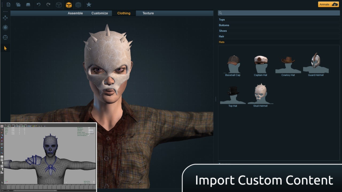The width and height of the screenshot is (342, 192).
Task: Select the move/pan tool in left sidebar
Action: coord(5,18)
